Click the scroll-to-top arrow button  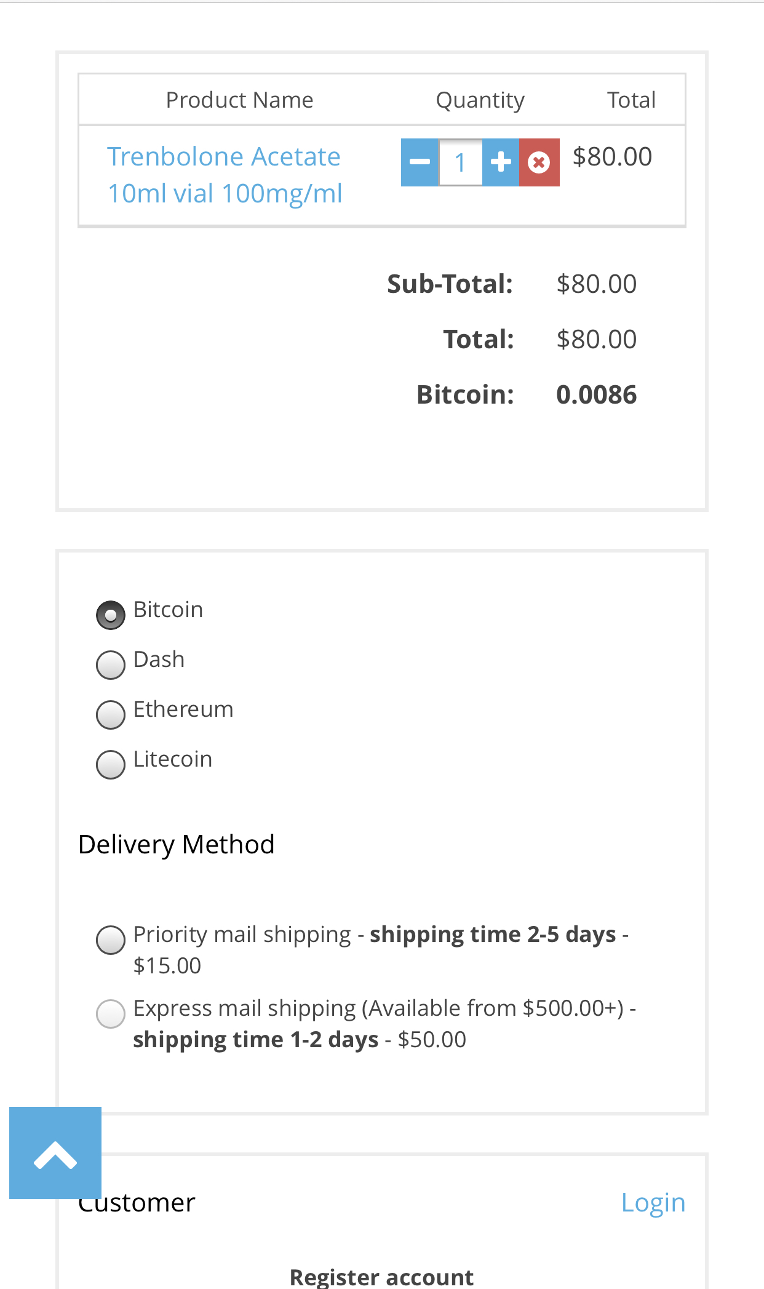[x=55, y=1153]
